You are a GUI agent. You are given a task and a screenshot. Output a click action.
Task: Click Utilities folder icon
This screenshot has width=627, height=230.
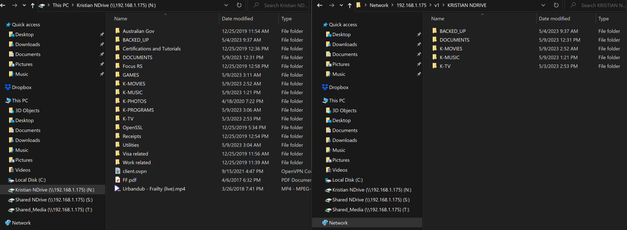tap(118, 145)
